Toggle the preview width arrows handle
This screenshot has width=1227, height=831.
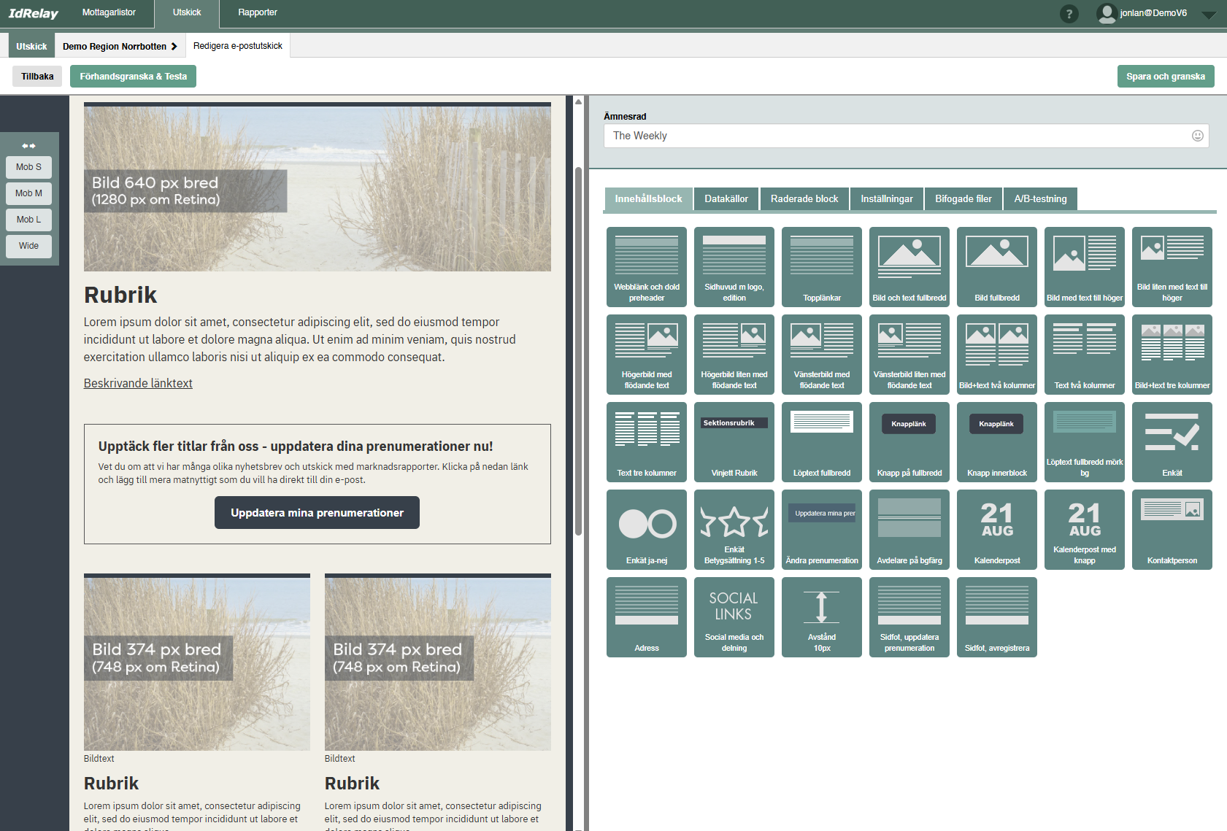coord(28,146)
